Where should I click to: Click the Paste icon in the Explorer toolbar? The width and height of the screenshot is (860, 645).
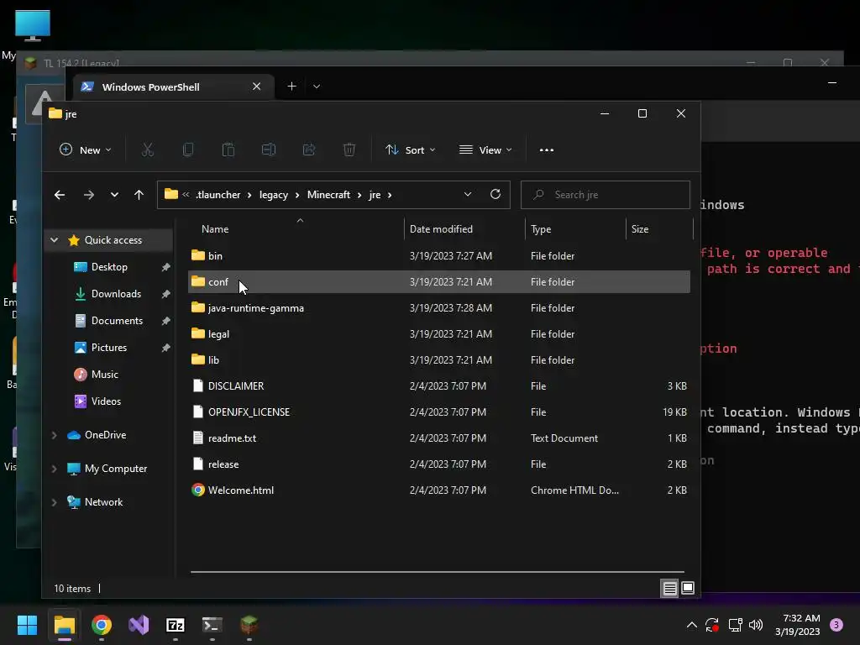pos(228,149)
